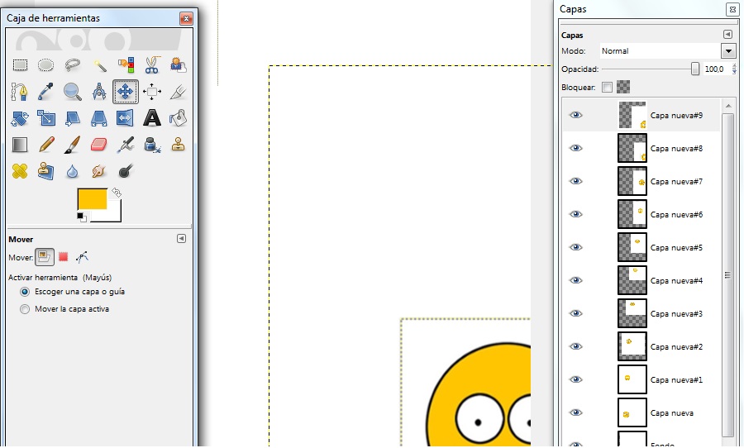Viewport: 744px width, 448px height.
Task: Hide layer Capa nueva#9
Action: click(x=575, y=115)
